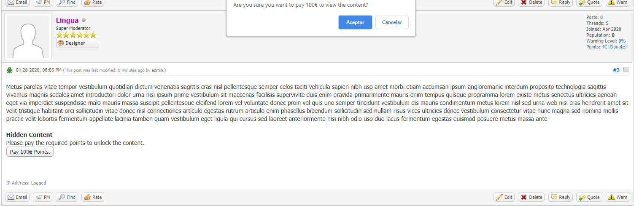
Task: Click the cut-off Edit button above the user stats
Action: tap(504, 3)
